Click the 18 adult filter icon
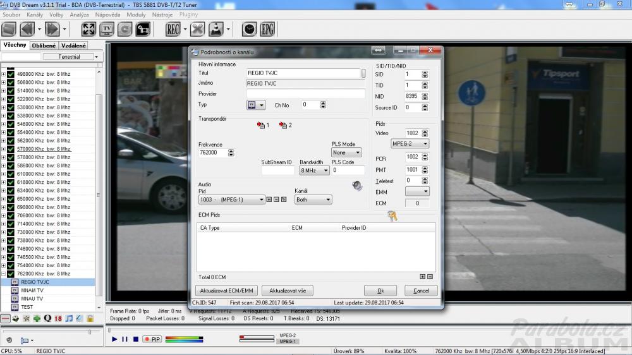Viewport: 632px width, 355px height. click(x=58, y=318)
